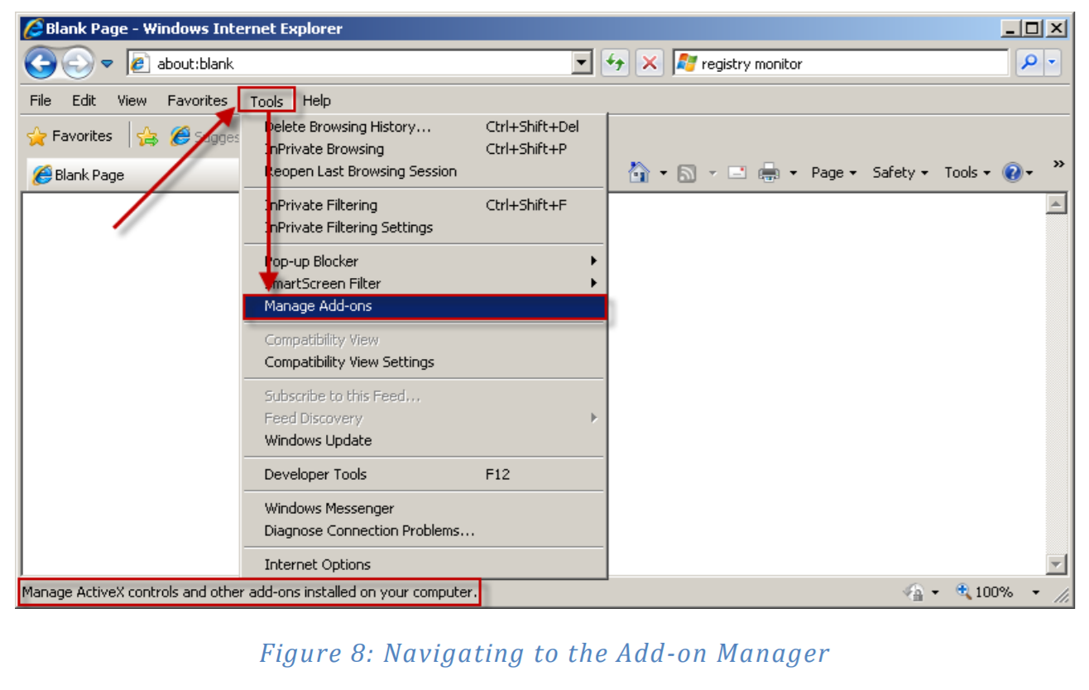Click the scrollbar down arrow
Image resolution: width=1089 pixels, height=690 pixels.
pos(1056,564)
